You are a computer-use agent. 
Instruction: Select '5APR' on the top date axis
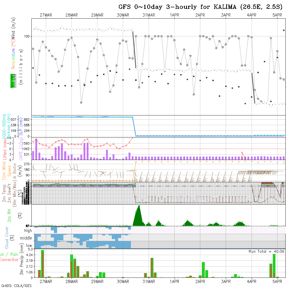click(277, 15)
